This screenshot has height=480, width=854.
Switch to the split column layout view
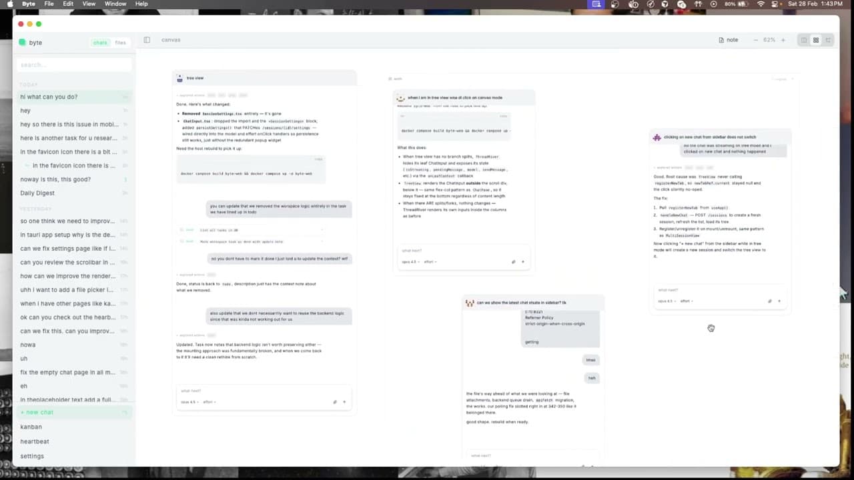coord(804,40)
